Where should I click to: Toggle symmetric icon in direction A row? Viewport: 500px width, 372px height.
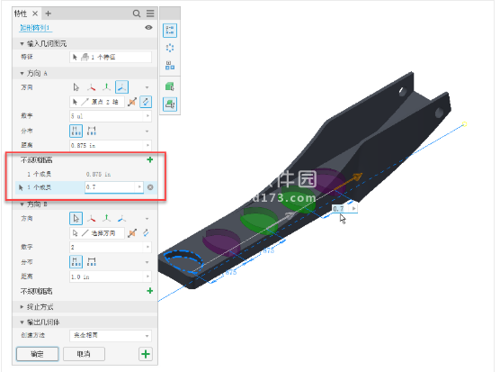click(x=146, y=102)
